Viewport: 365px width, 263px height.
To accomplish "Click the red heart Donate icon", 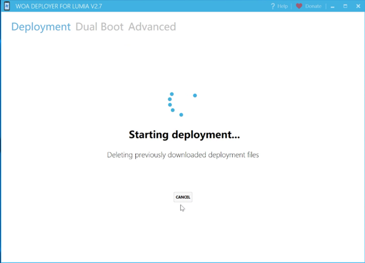I will click(299, 6).
